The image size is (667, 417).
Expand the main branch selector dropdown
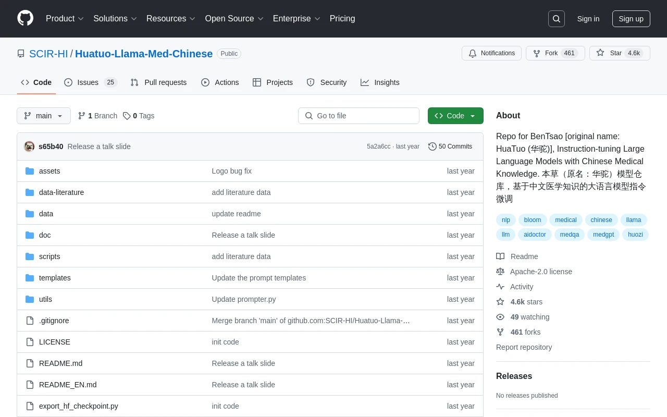pyautogui.click(x=44, y=116)
